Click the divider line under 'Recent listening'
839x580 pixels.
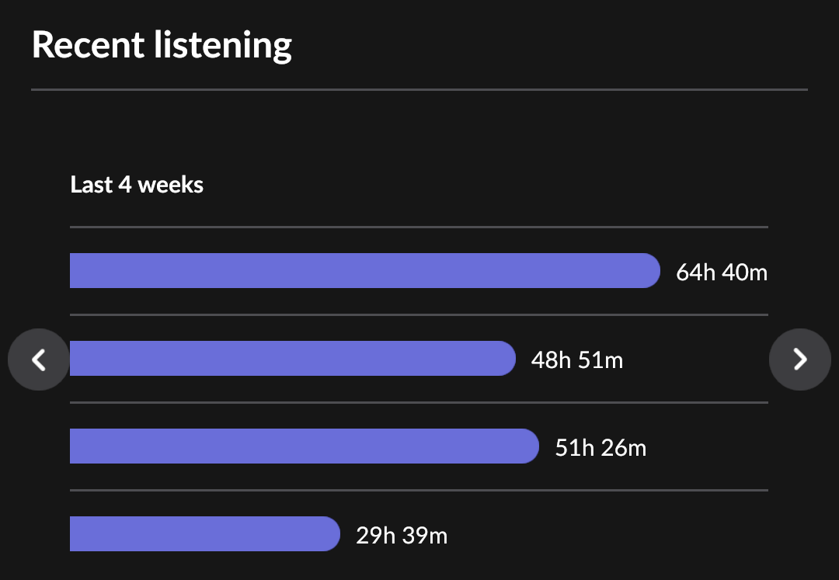coord(419,90)
